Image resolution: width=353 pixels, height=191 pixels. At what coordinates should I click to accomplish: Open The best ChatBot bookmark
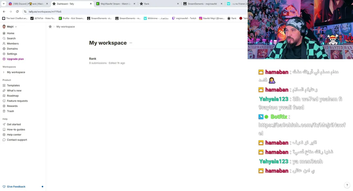click(x=15, y=18)
